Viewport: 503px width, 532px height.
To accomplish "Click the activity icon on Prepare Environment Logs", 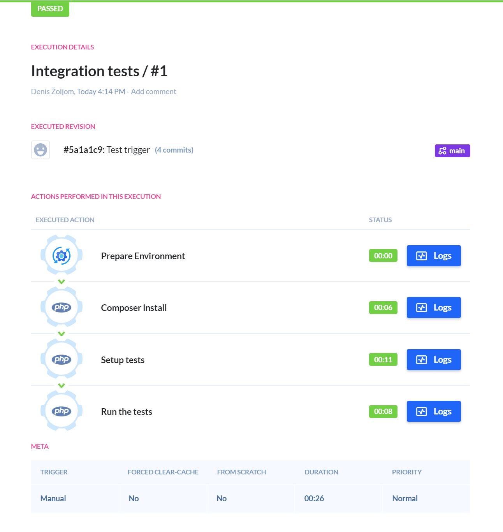I will pyautogui.click(x=422, y=256).
